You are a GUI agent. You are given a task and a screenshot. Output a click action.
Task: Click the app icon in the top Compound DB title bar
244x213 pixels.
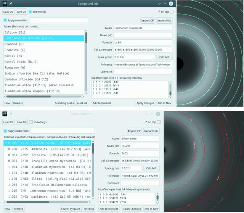[x=5, y=3]
